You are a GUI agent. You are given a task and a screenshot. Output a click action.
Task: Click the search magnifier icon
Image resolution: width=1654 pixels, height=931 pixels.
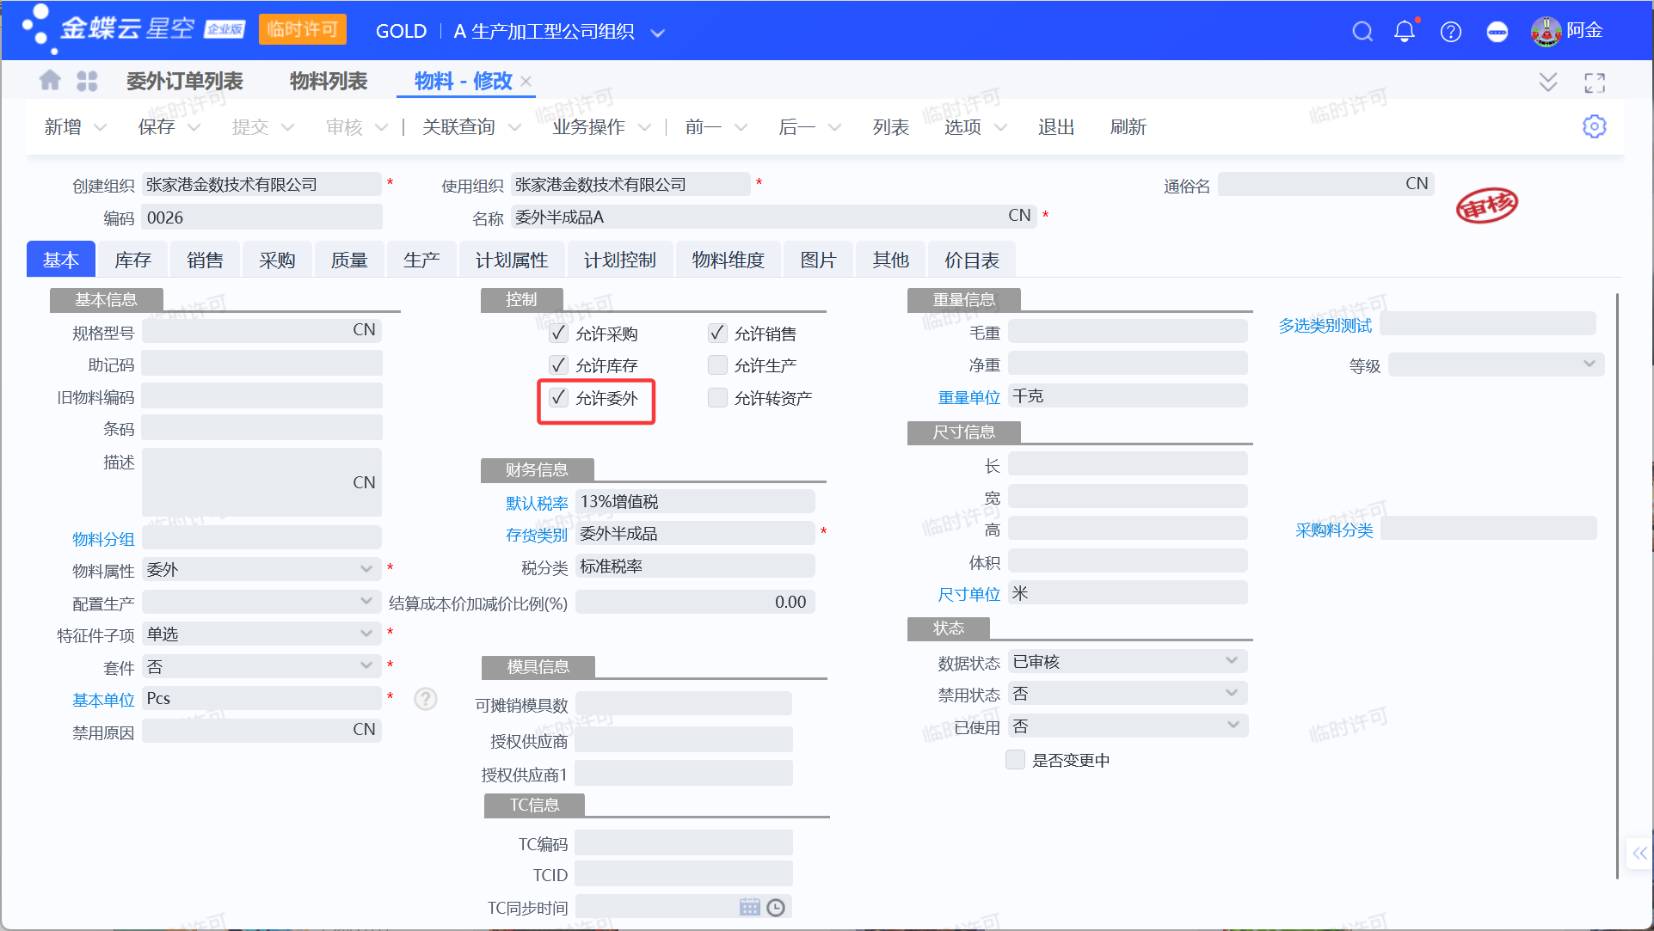coord(1362,32)
